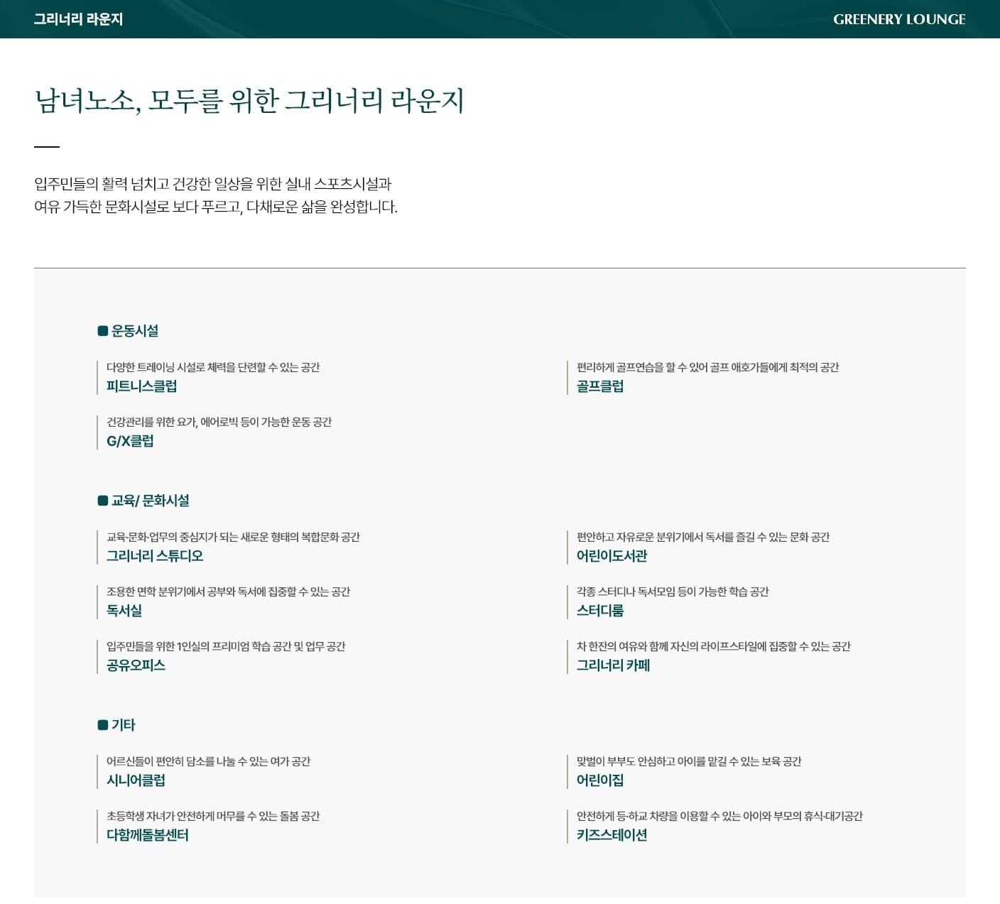1000x904 pixels.
Task: Click GREENERY LOUNGE text in header
Action: point(898,19)
